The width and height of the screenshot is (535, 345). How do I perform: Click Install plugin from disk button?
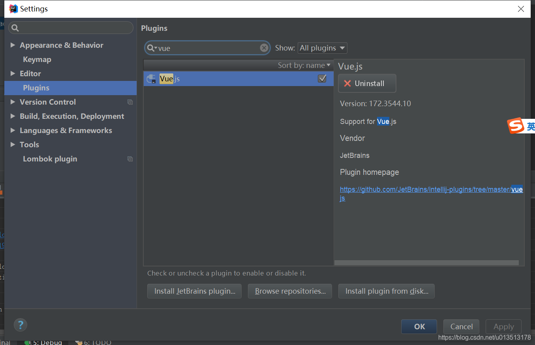(387, 291)
